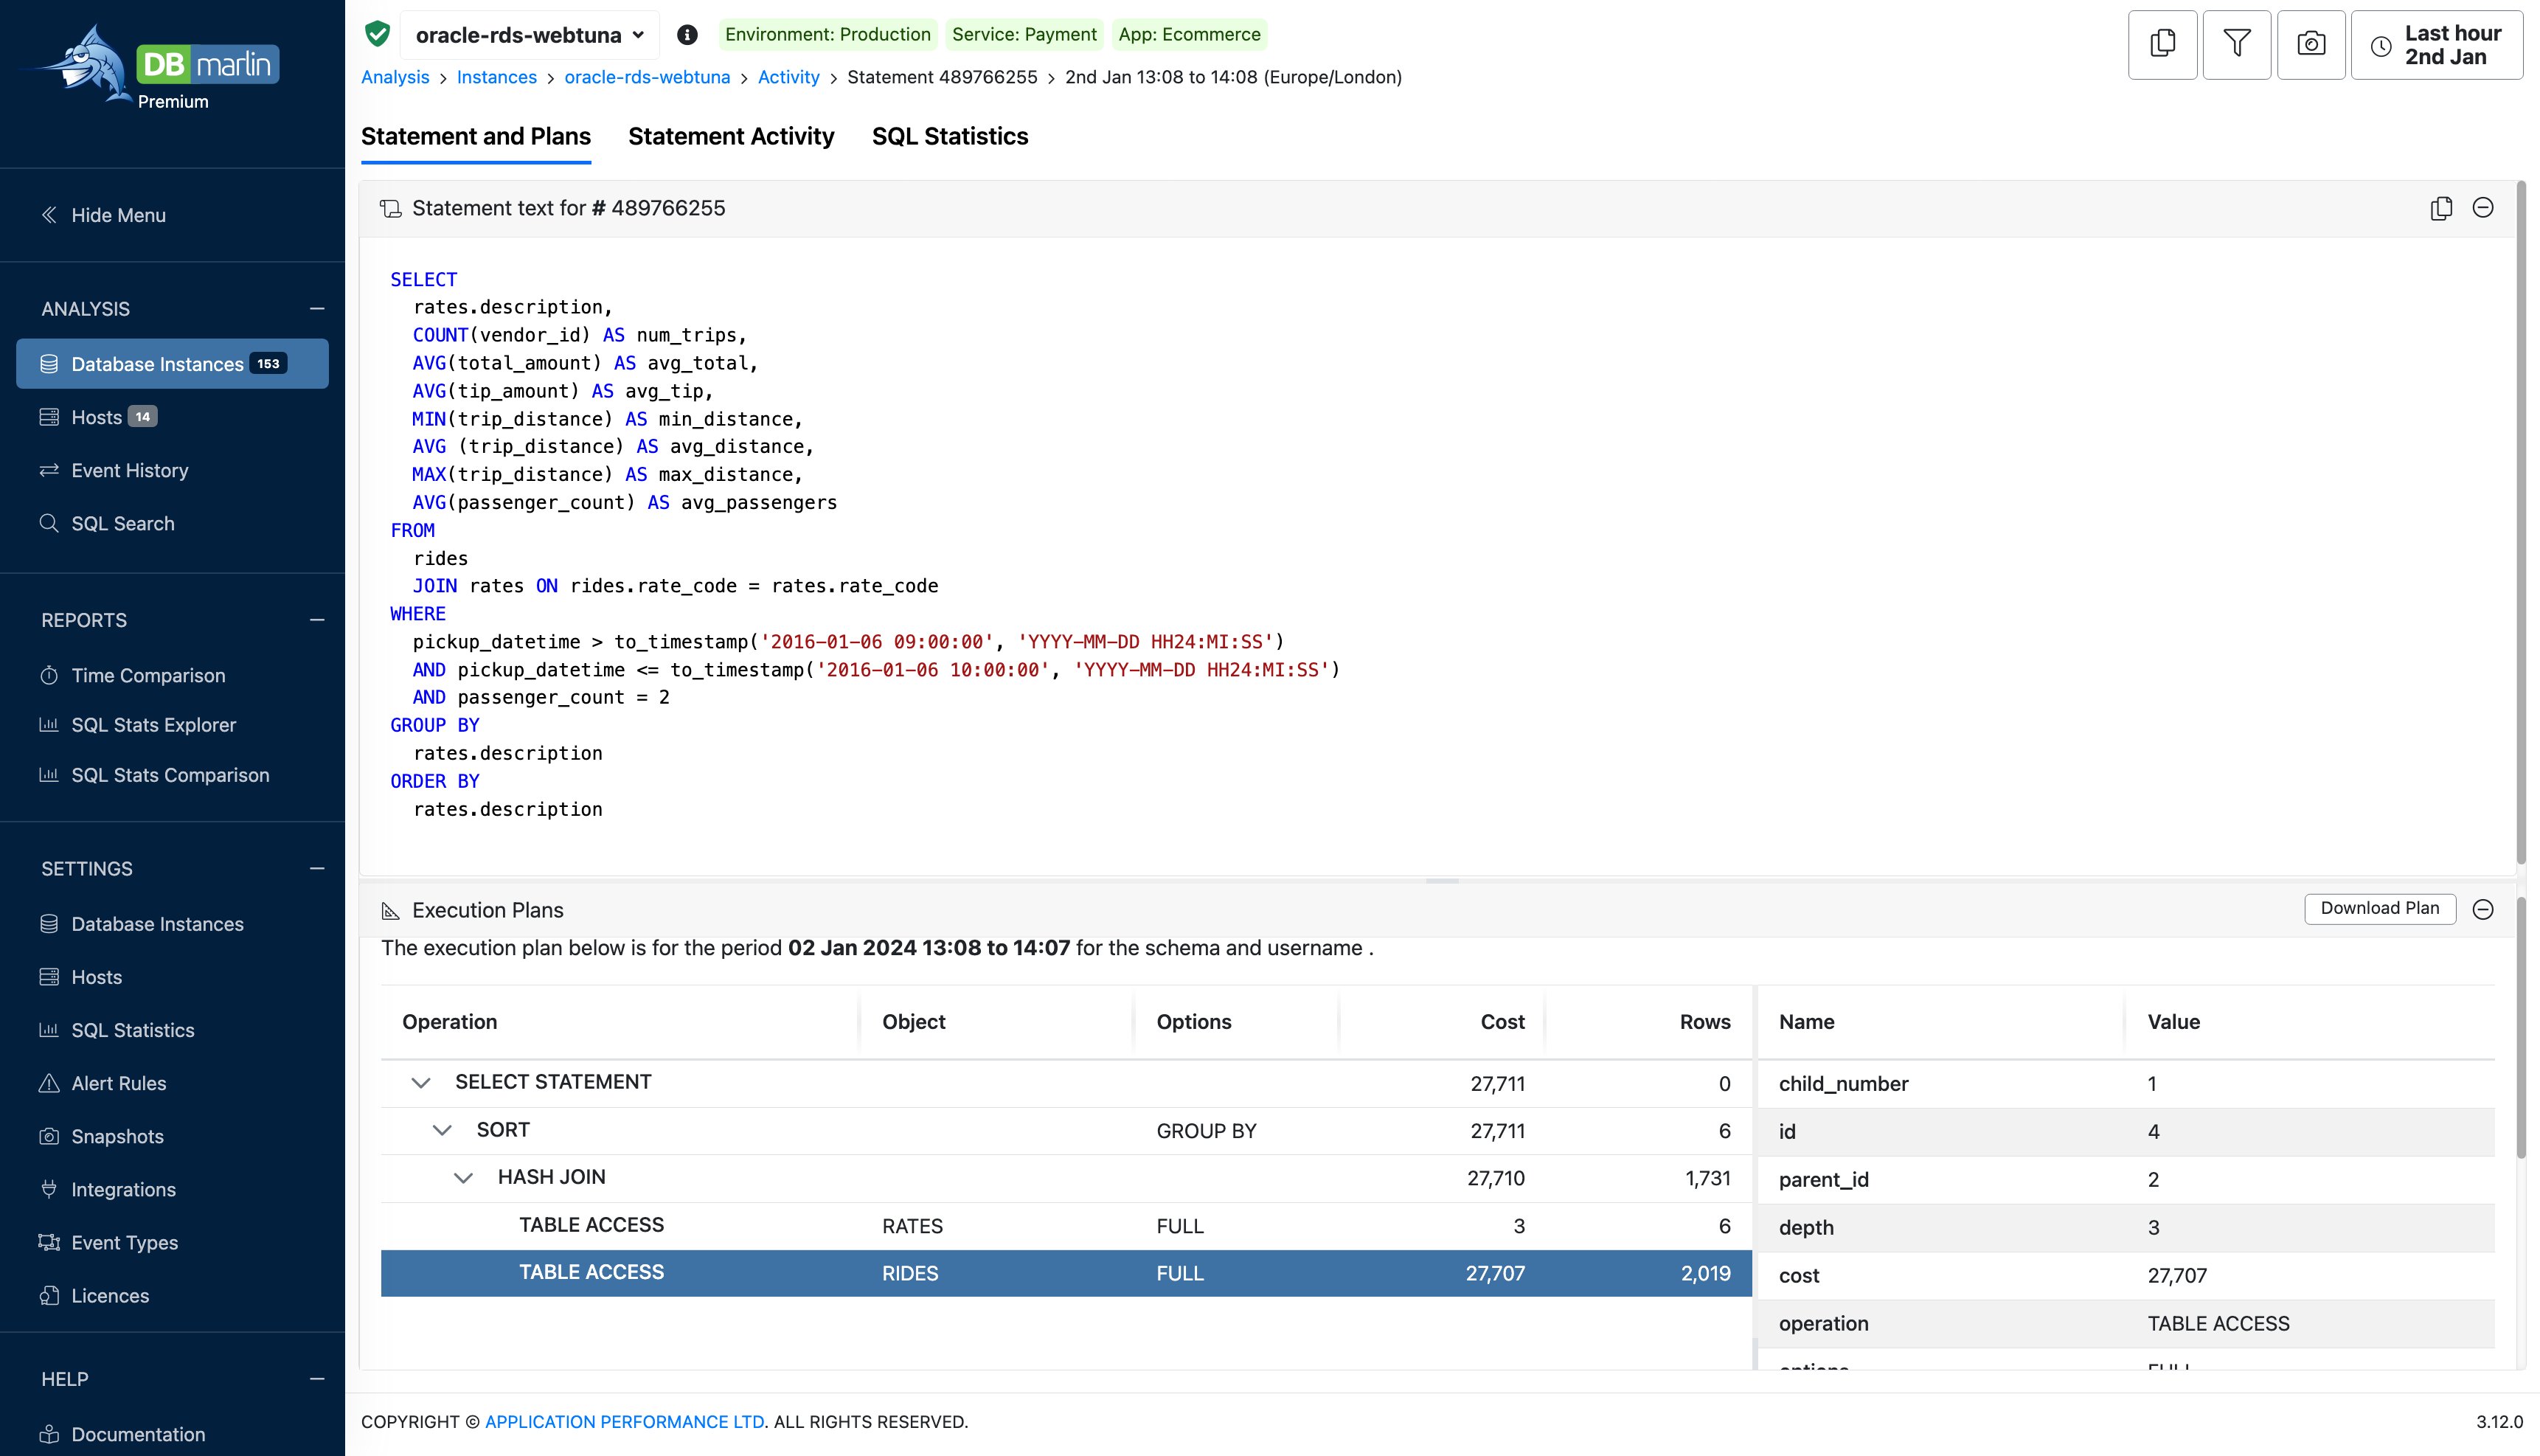The height and width of the screenshot is (1456, 2540).
Task: Open SQL Stats Explorer
Action: click(138, 725)
